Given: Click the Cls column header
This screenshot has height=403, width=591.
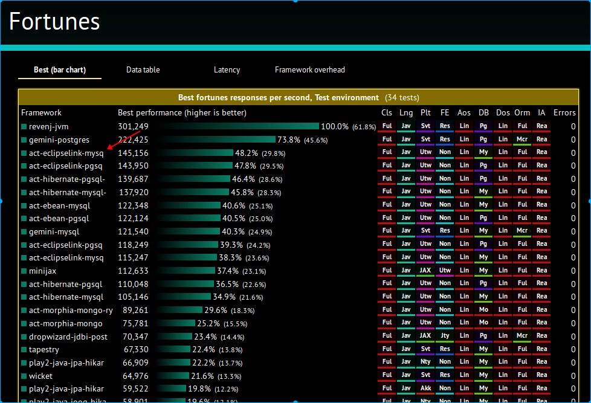Looking at the screenshot, I should pos(387,113).
